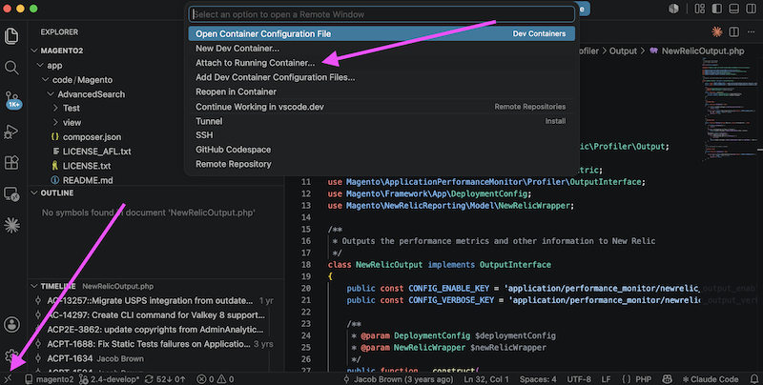Toggle the primary side bar

pos(717,9)
